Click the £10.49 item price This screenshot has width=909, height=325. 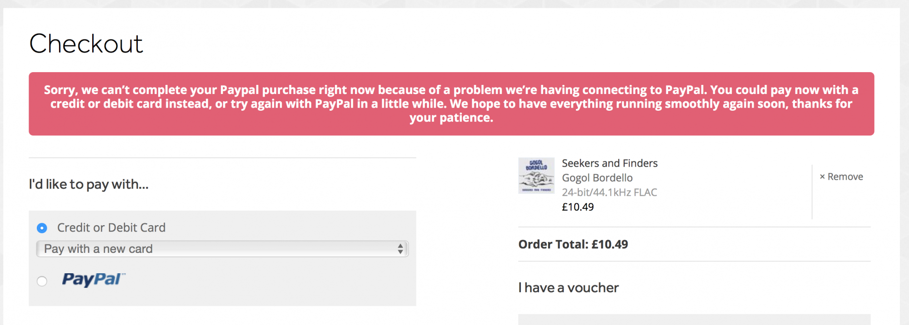[x=578, y=207]
